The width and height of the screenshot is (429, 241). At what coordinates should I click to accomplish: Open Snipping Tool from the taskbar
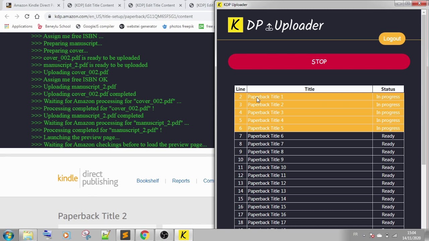[86, 235]
